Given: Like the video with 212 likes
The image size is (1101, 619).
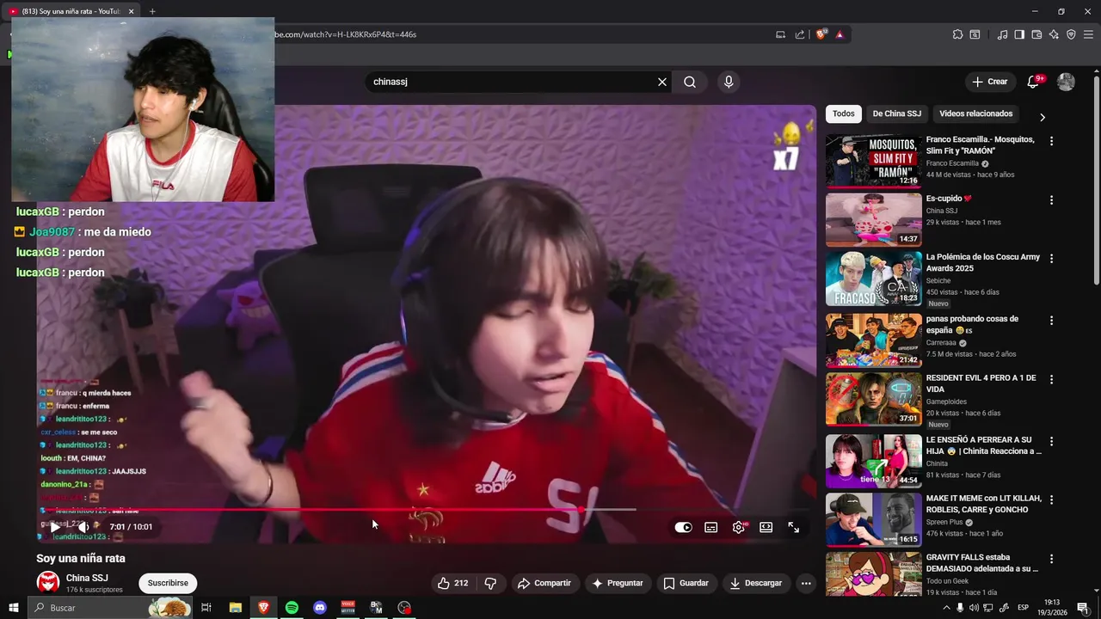Looking at the screenshot, I should (x=452, y=583).
